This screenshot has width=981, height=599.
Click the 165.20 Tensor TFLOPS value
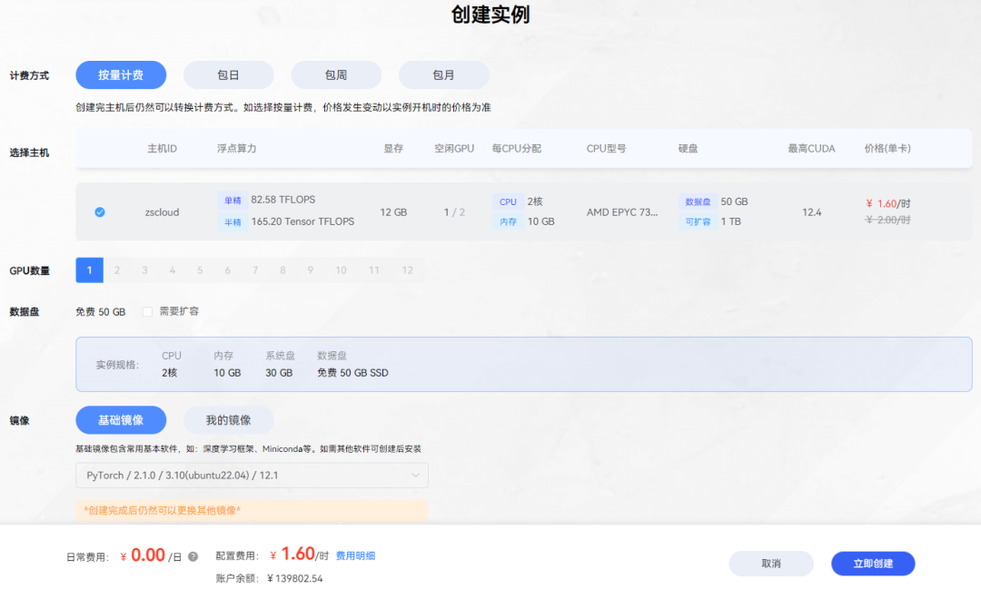pyautogui.click(x=302, y=221)
